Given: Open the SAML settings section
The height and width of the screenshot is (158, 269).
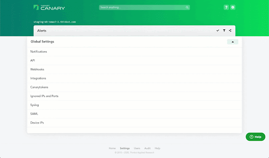Looking at the screenshot, I should (135, 114).
